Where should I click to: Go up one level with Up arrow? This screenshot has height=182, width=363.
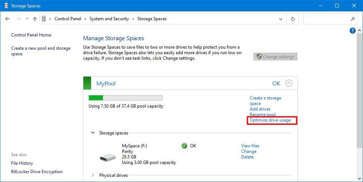tap(35, 19)
